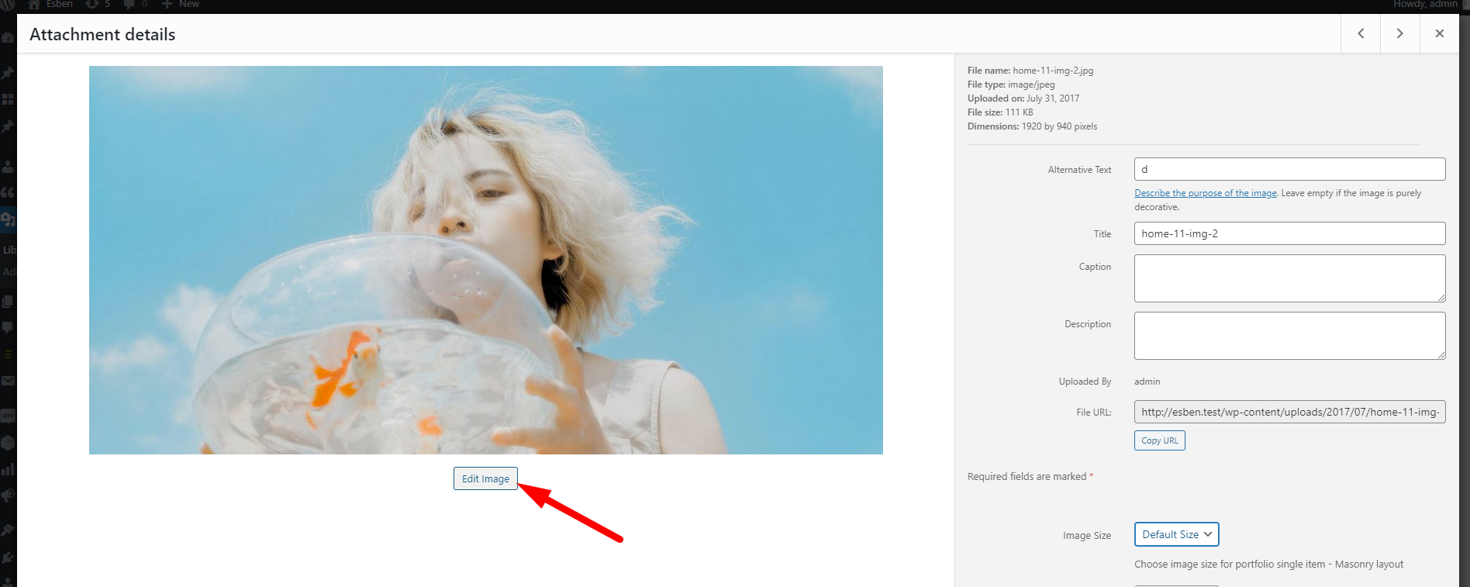Click the 'Uploaded By' label
The height and width of the screenshot is (587, 1470).
(x=1085, y=382)
